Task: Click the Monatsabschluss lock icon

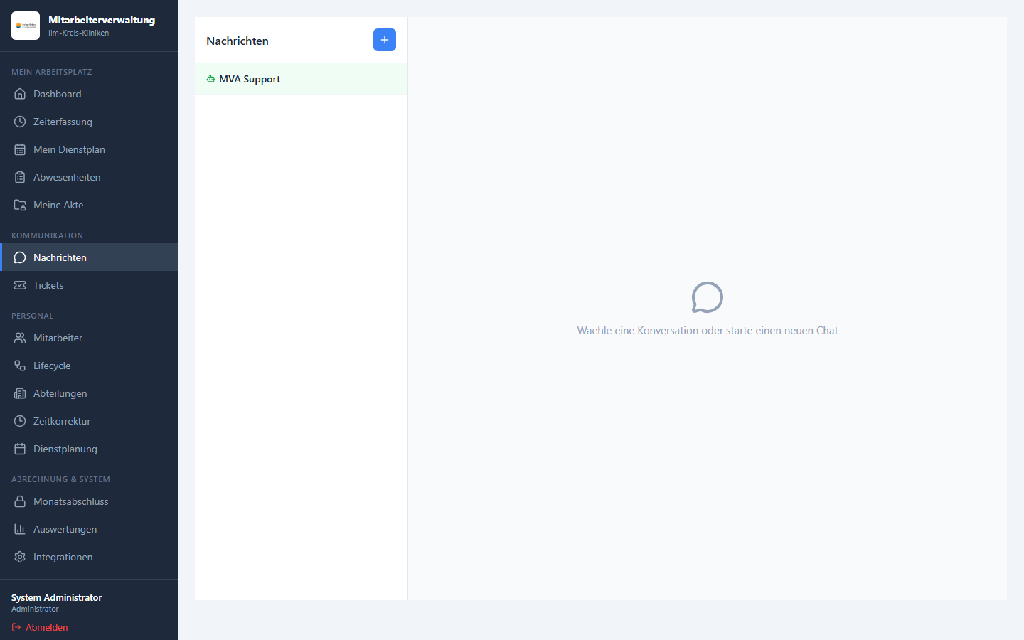Action: coord(20,501)
